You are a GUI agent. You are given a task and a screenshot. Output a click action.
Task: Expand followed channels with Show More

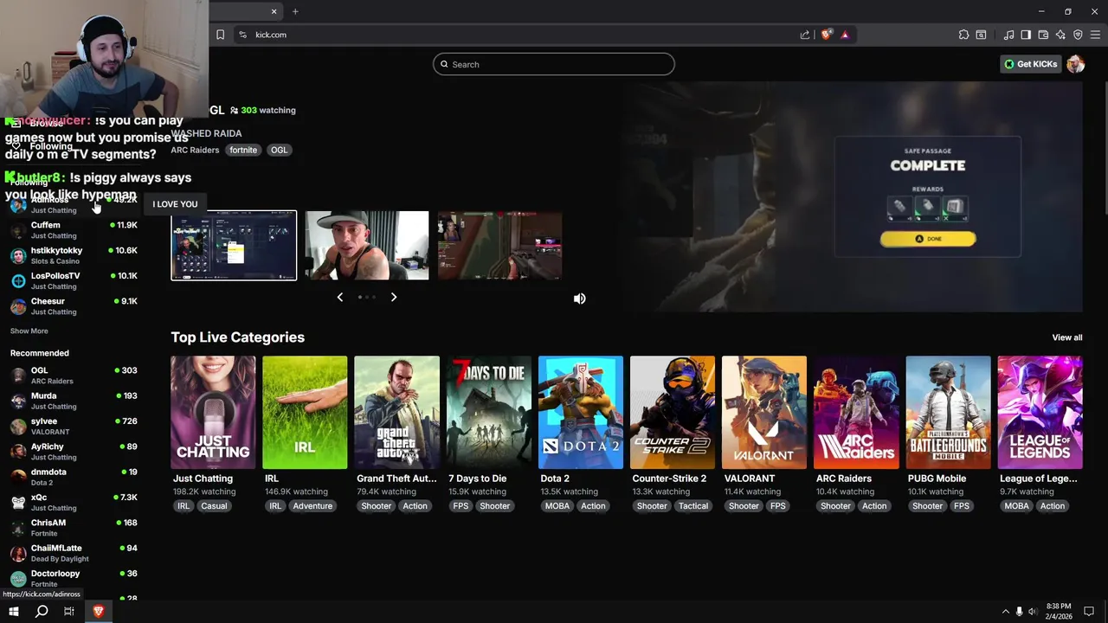click(29, 331)
